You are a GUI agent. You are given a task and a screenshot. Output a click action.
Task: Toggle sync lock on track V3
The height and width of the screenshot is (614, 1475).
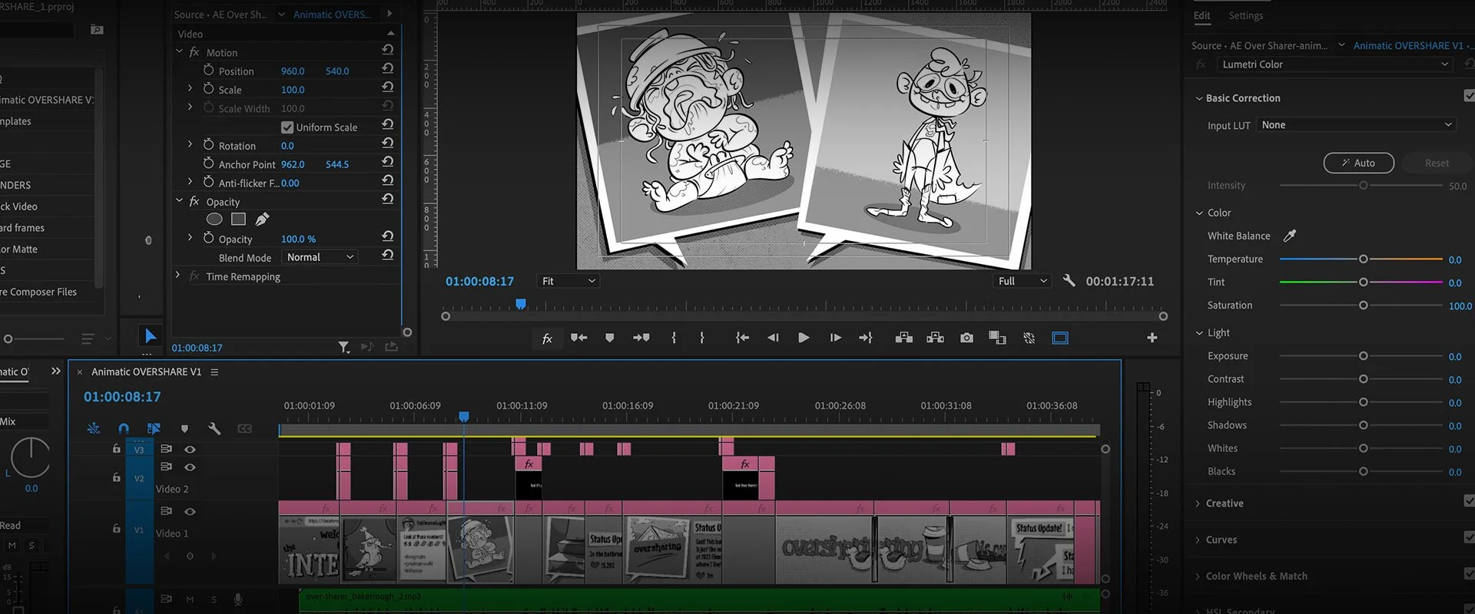(166, 449)
